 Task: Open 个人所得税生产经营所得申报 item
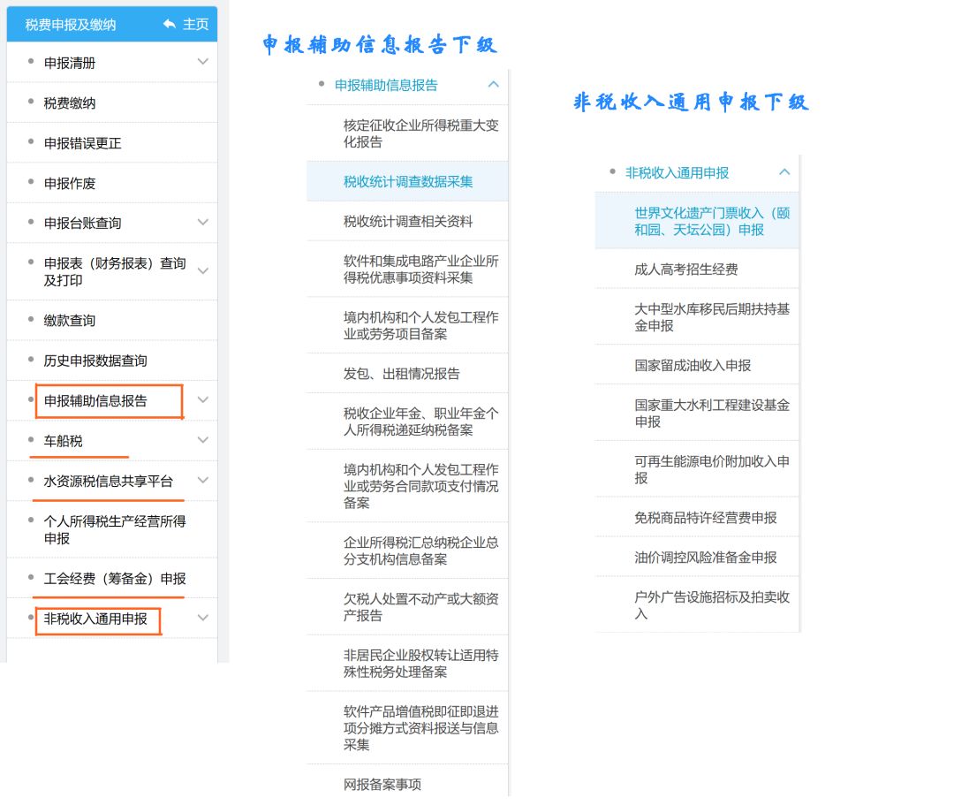click(x=114, y=529)
